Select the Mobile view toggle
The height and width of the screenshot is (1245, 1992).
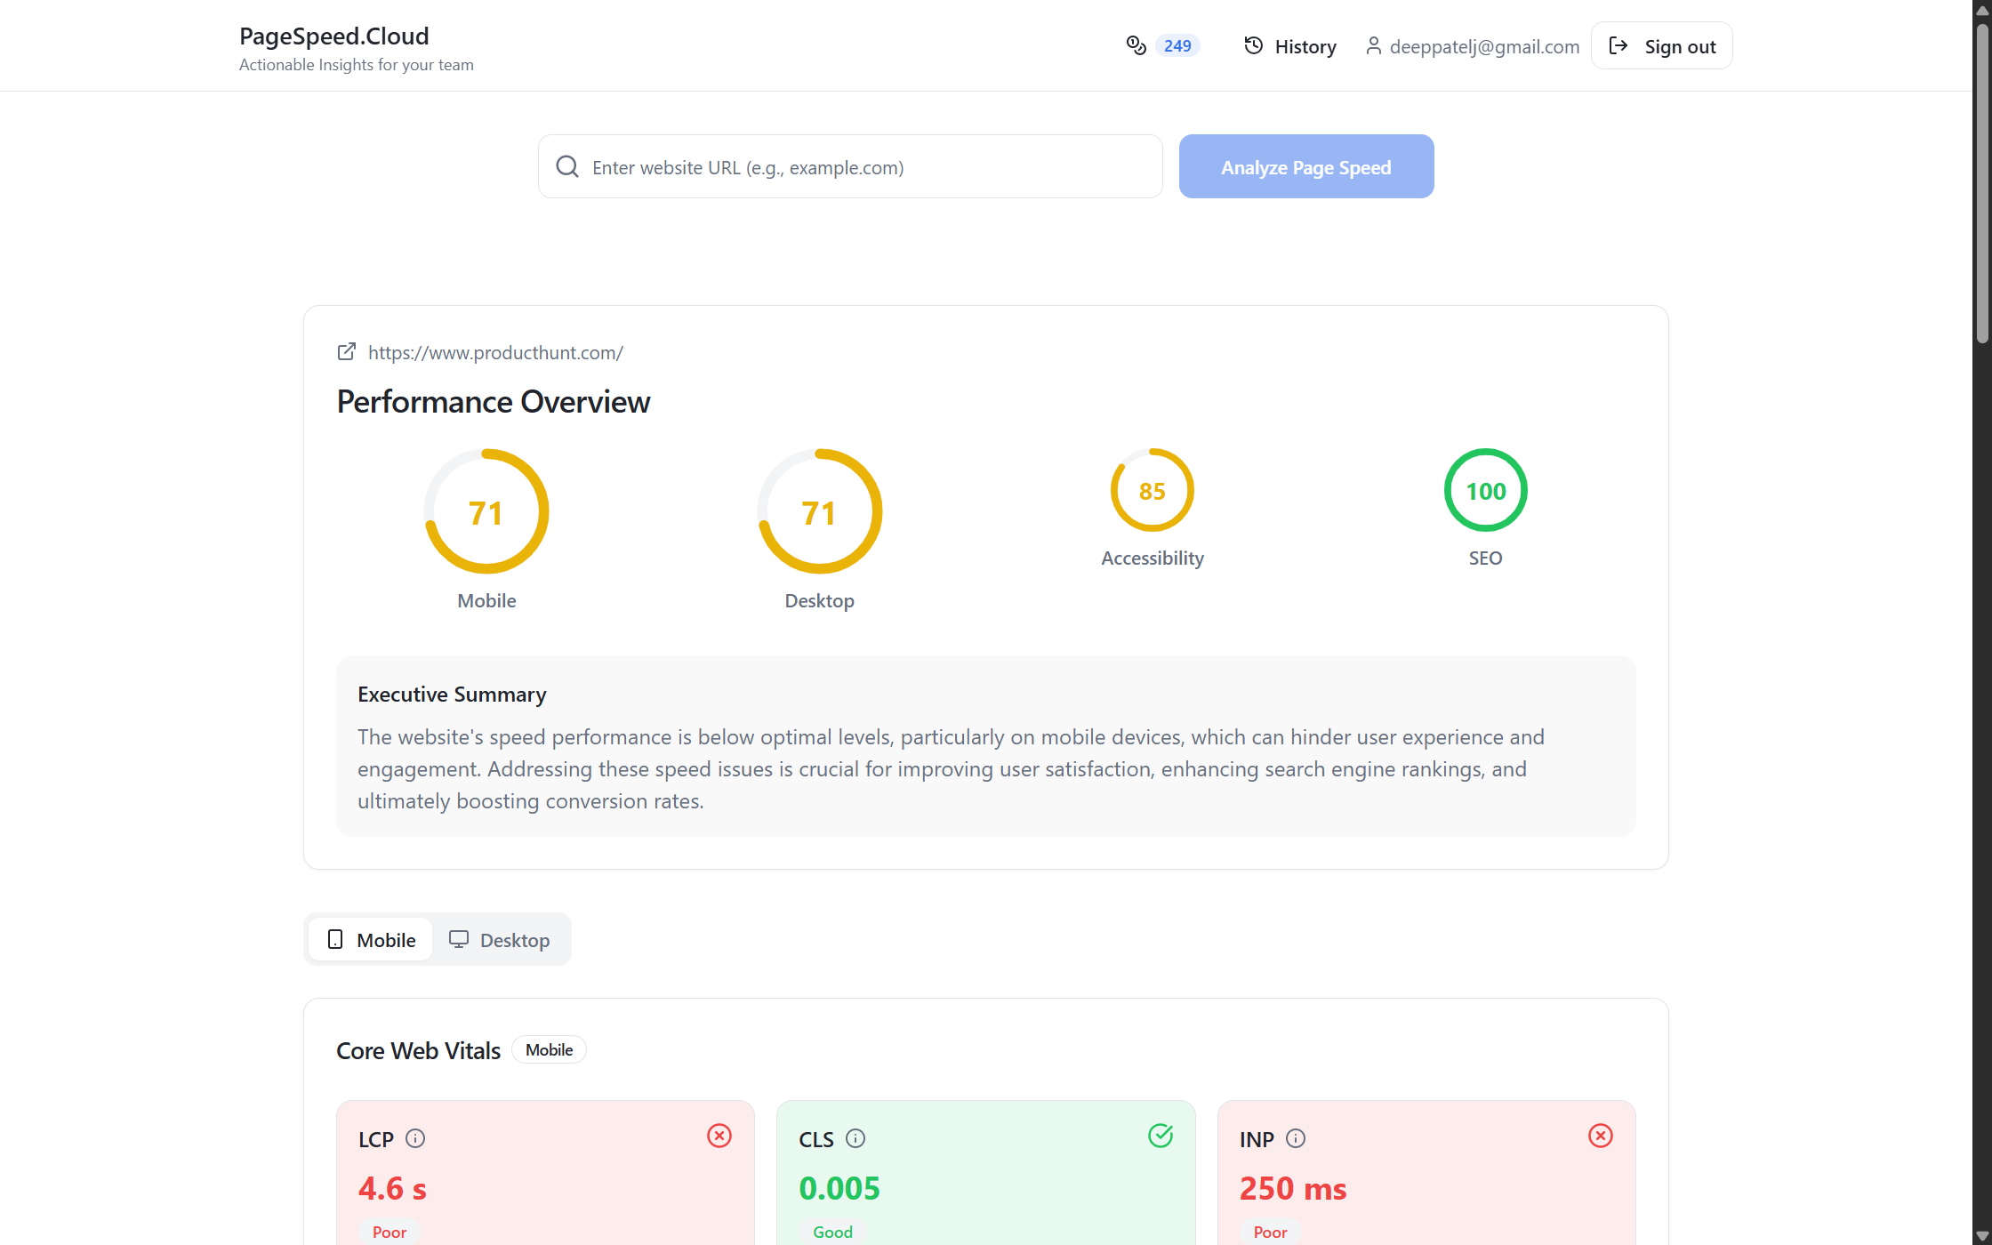370,939
